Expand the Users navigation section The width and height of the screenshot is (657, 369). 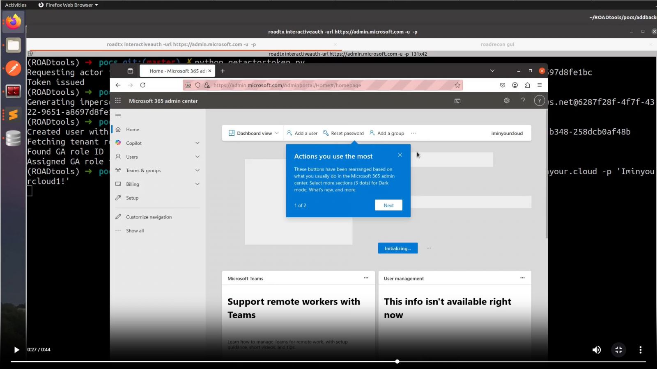coord(197,157)
